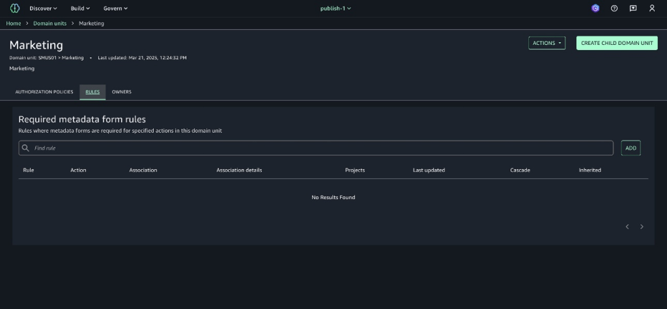Switch to the Authorization Policies tab
Image resolution: width=667 pixels, height=309 pixels.
(44, 92)
